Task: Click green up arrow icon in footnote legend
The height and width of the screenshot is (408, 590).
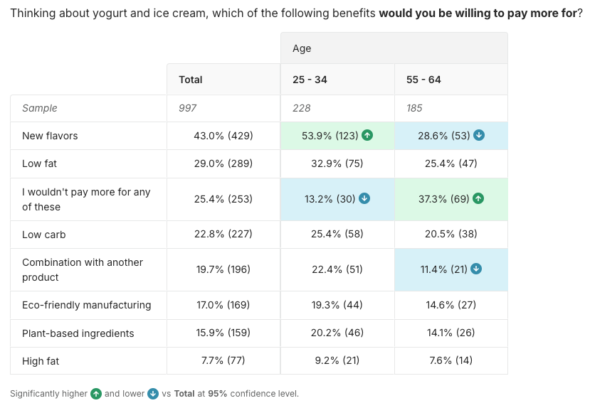Action: click(96, 394)
